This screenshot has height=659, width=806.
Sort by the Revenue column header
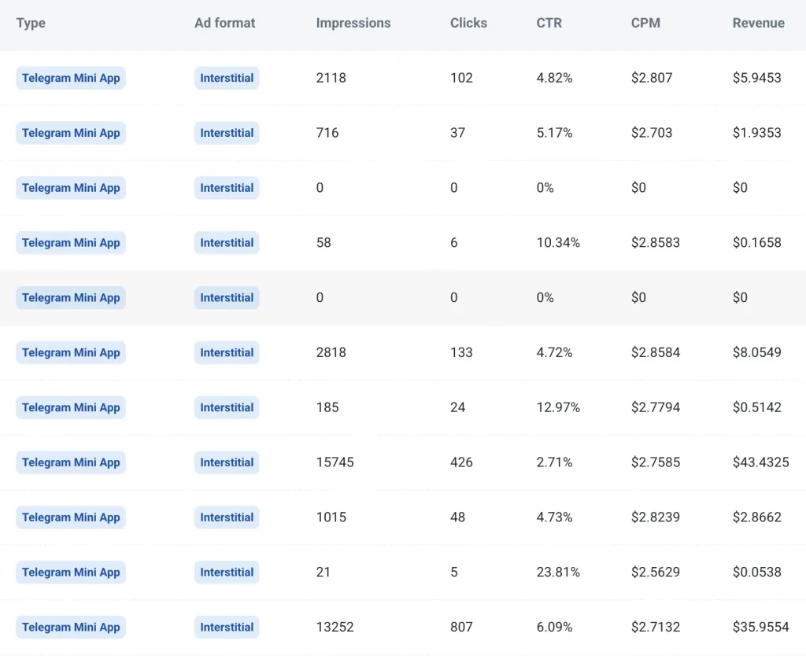tap(758, 23)
